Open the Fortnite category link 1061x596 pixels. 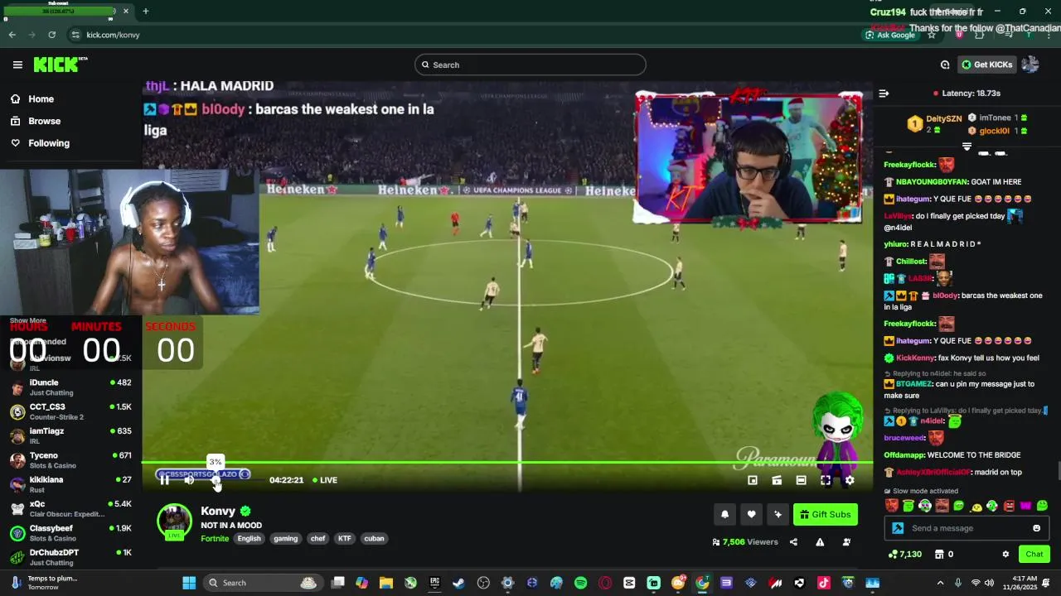[x=215, y=539]
